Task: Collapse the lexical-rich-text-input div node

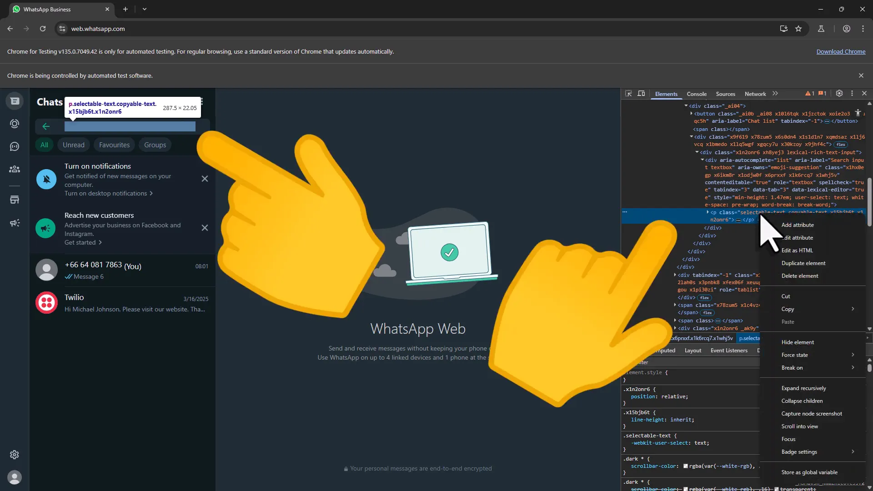Action: [x=697, y=152]
